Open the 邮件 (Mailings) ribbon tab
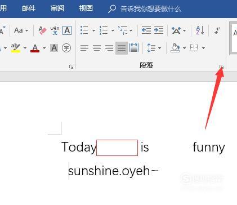Screen dimensions: 237x205 tap(29, 8)
